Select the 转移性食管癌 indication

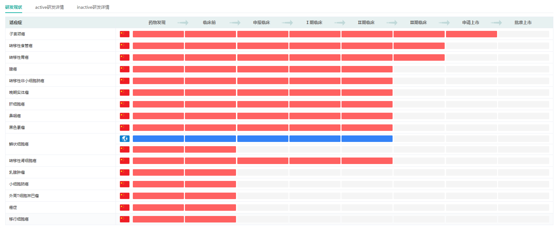[x=21, y=46]
